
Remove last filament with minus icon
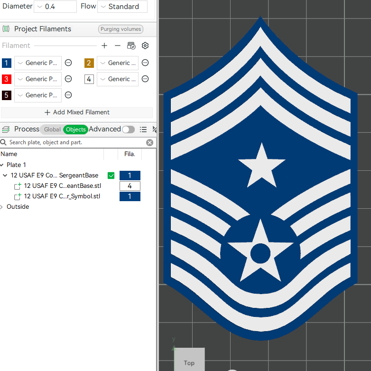coord(118,46)
